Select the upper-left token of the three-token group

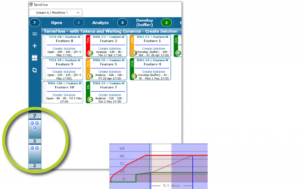click(x=32, y=123)
